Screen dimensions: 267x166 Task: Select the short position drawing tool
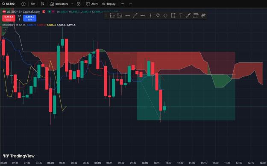tap(120, 15)
